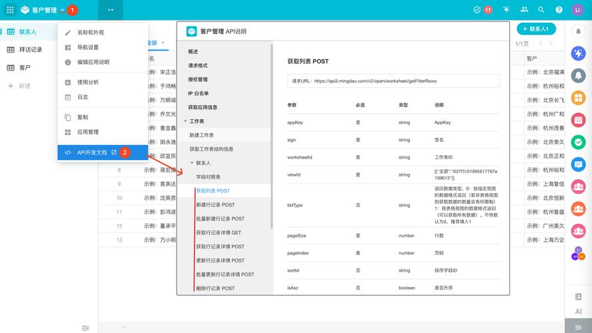Click the green checkmark task icon in right sidebar
592x333 pixels.
(578, 142)
